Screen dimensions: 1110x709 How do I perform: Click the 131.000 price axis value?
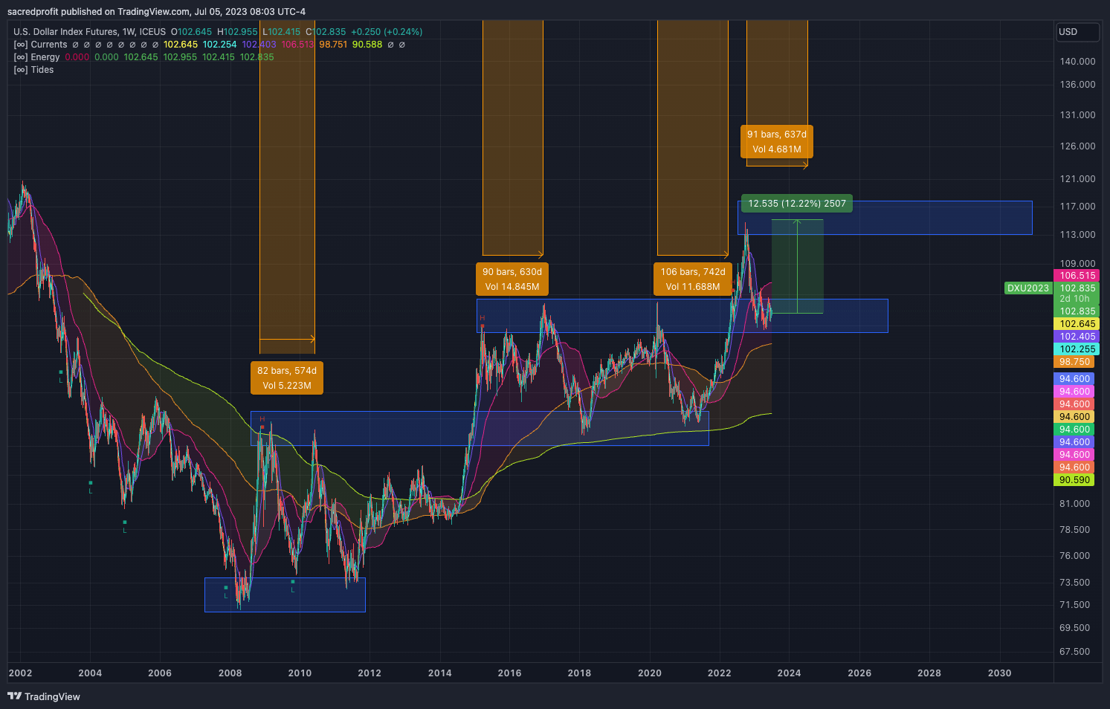pyautogui.click(x=1077, y=115)
